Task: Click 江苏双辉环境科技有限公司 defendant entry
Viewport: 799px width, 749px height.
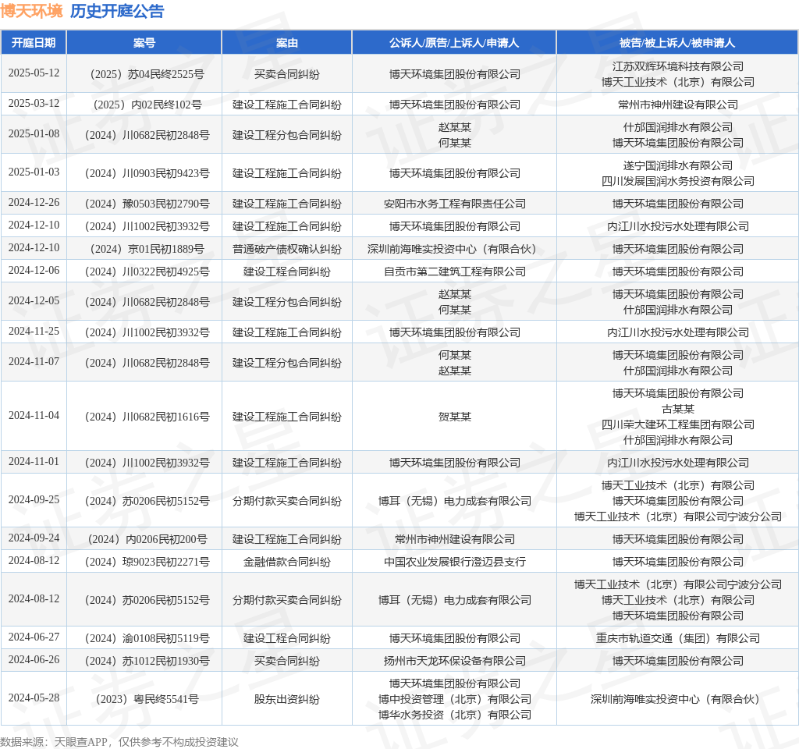Action: (678, 66)
